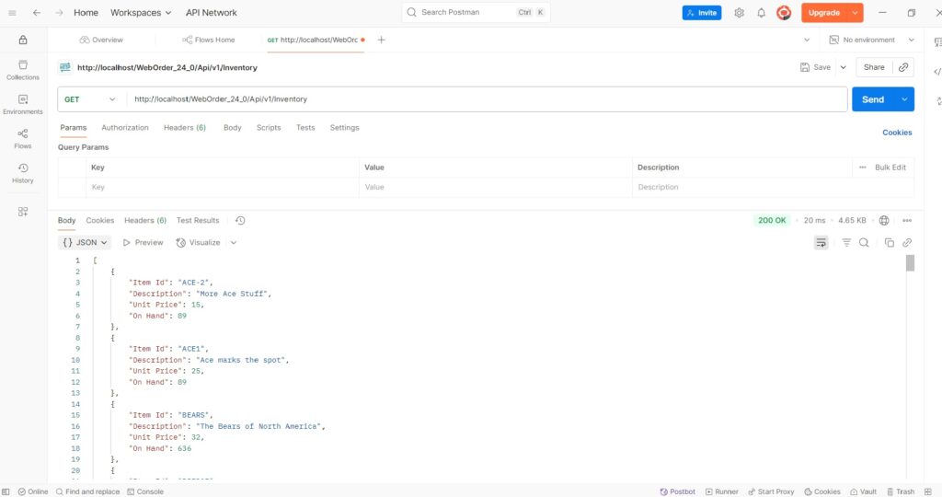Screen dimensions: 942x497
Task: Open the Runner in the status bar
Action: click(721, 491)
